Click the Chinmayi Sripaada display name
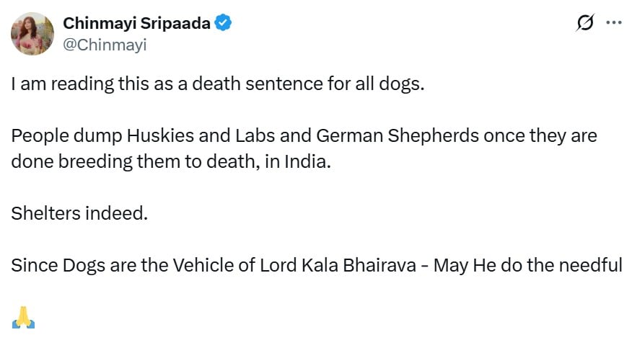This screenshot has width=632, height=340. tap(136, 23)
